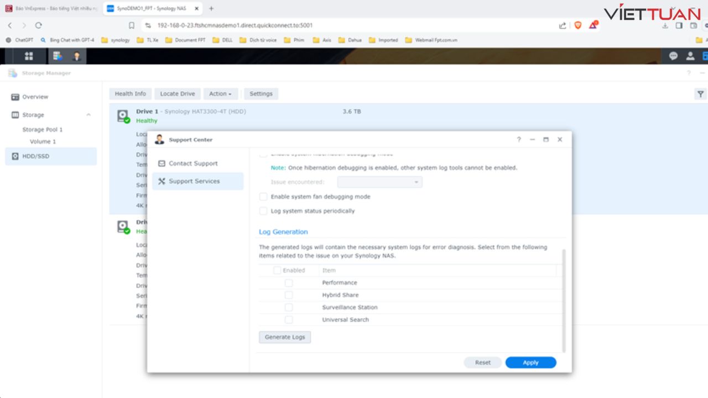Enable system fan debugging mode
The width and height of the screenshot is (708, 398).
click(x=263, y=197)
